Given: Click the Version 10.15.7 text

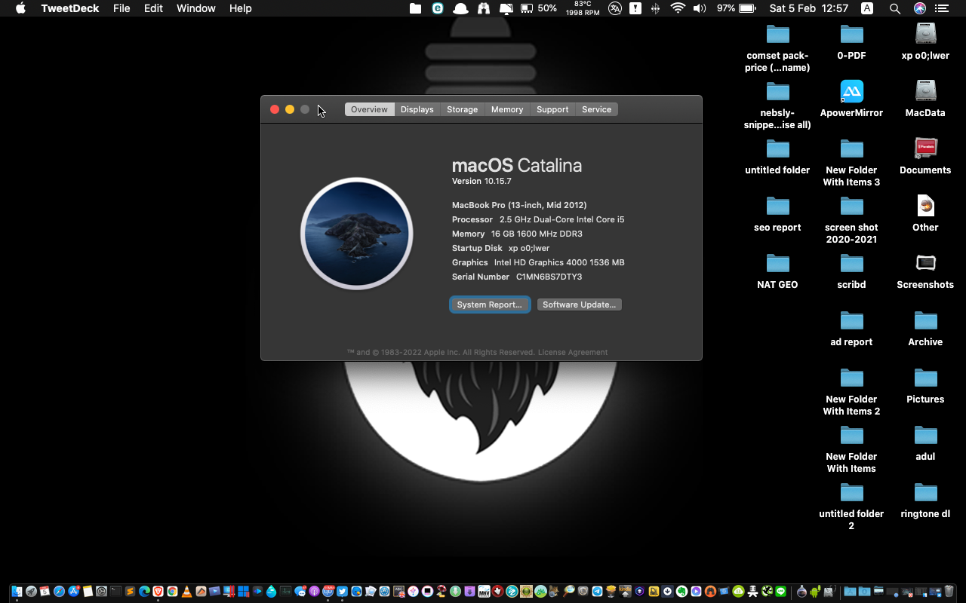Looking at the screenshot, I should click(481, 181).
